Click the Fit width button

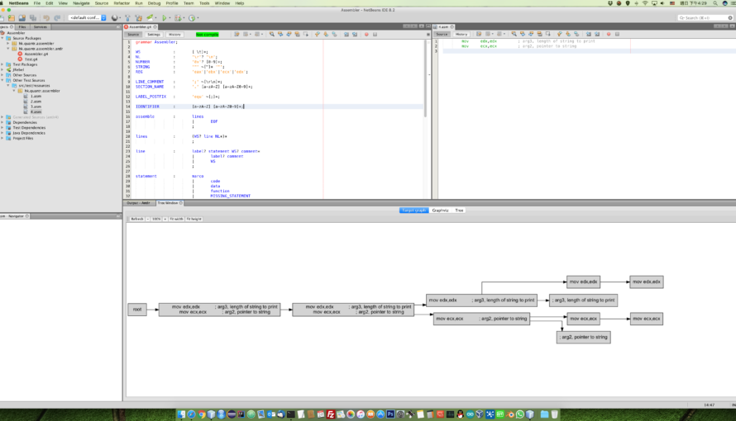click(176, 219)
